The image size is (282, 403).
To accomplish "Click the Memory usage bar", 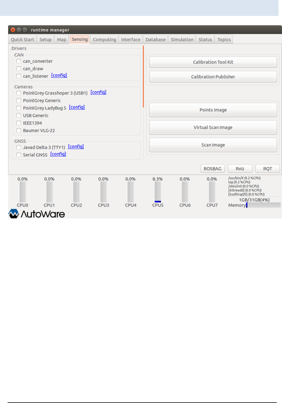I will point(263,205).
